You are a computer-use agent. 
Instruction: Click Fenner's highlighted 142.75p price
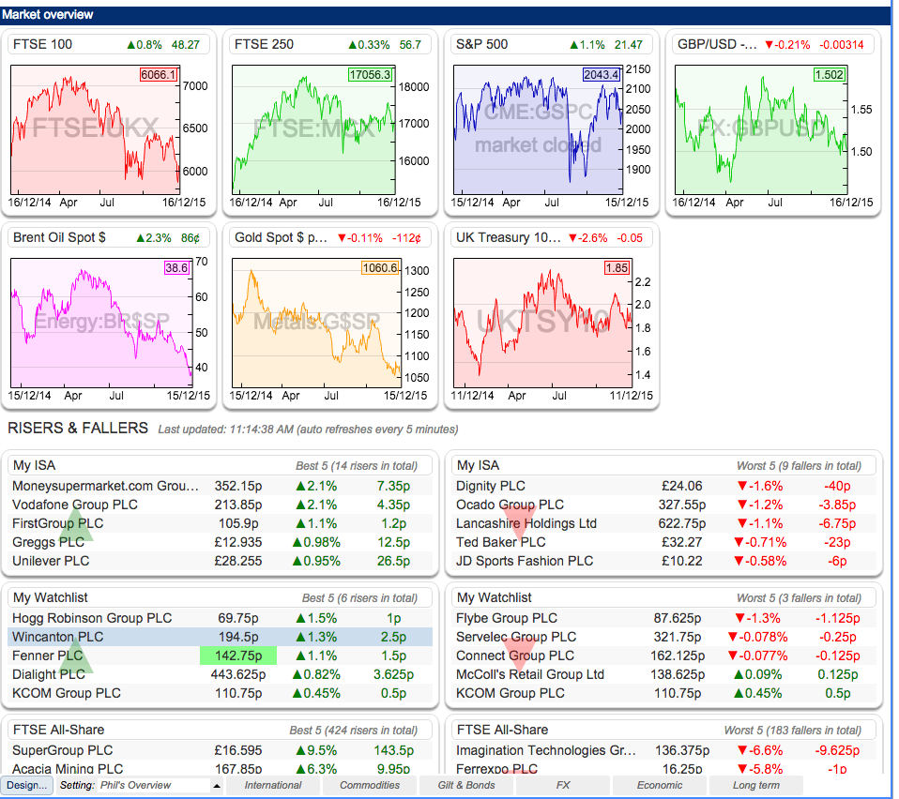tap(238, 656)
